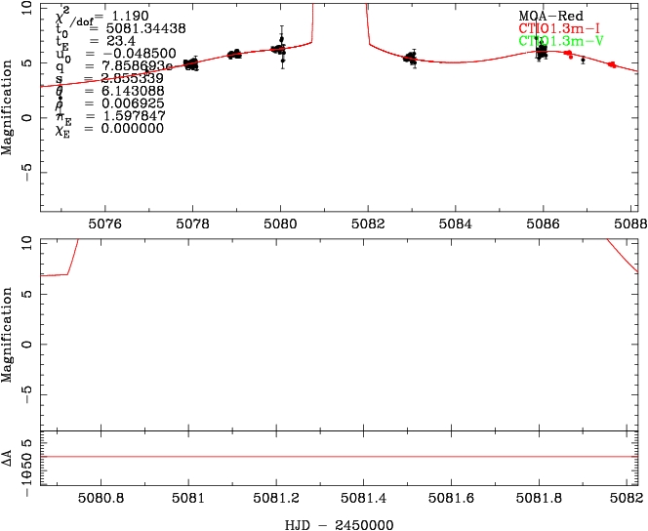648x531 pixels.
Task: Click the red horizontal line in residual panel
Action: [x=341, y=456]
